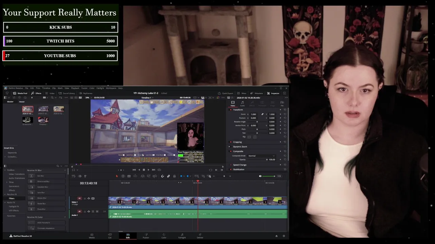Reset the Transform section
435x244 pixels.
tap(285, 110)
